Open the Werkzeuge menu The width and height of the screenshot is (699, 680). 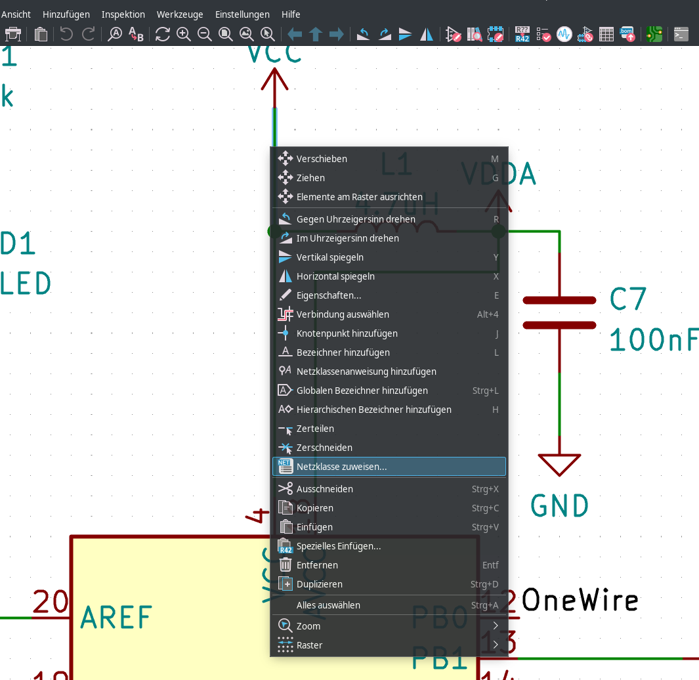click(180, 14)
